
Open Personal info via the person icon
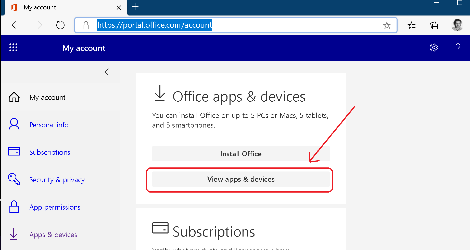coord(14,124)
